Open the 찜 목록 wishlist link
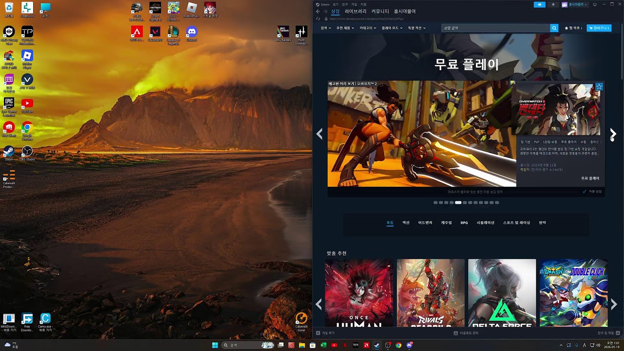624x351 pixels. [573, 28]
